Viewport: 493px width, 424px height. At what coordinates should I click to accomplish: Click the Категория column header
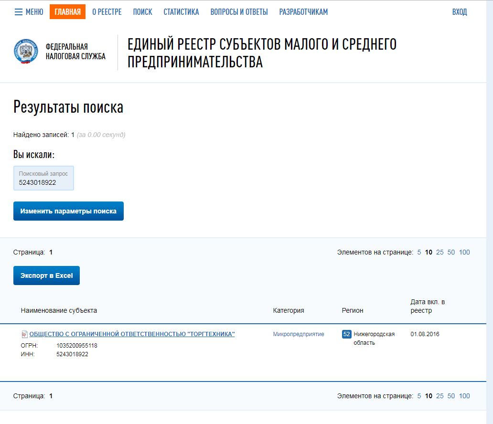click(x=289, y=310)
